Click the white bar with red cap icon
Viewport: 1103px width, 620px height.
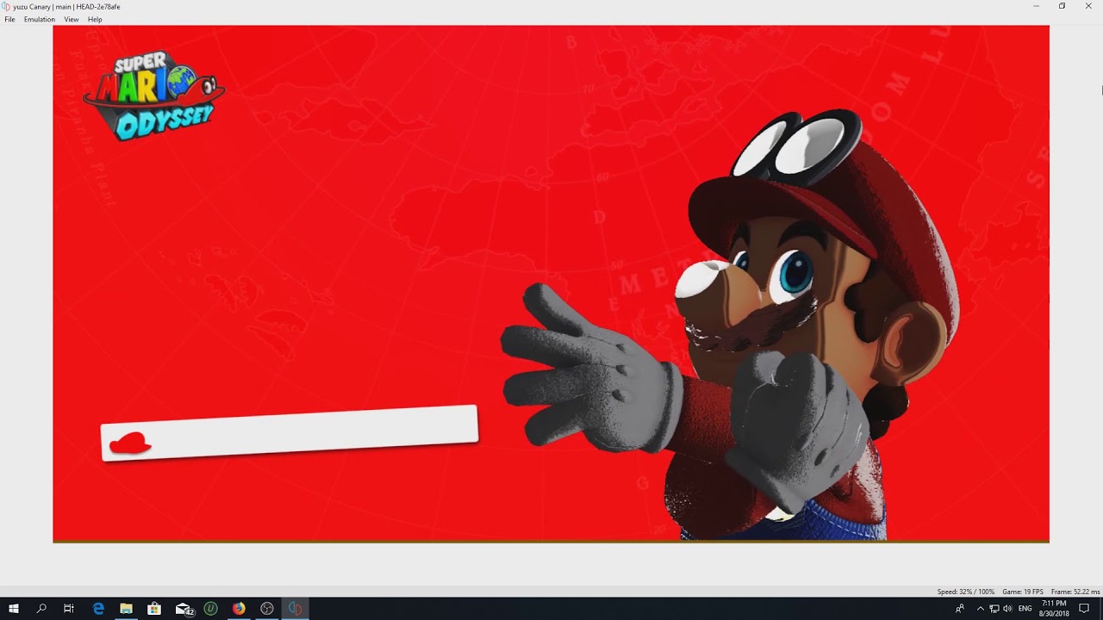[x=290, y=432]
